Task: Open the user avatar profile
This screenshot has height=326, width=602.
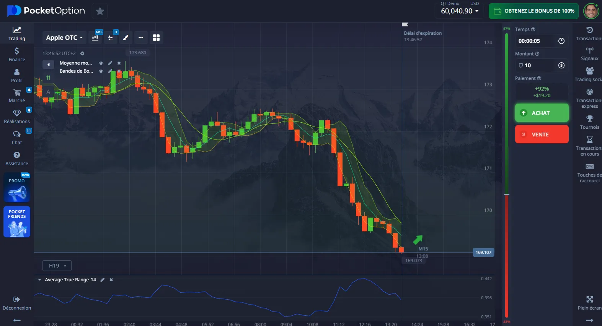Action: [591, 11]
